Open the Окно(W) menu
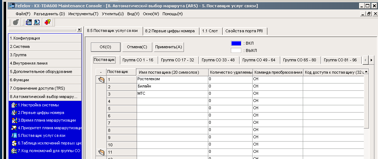The image size is (378, 159). [x=151, y=14]
